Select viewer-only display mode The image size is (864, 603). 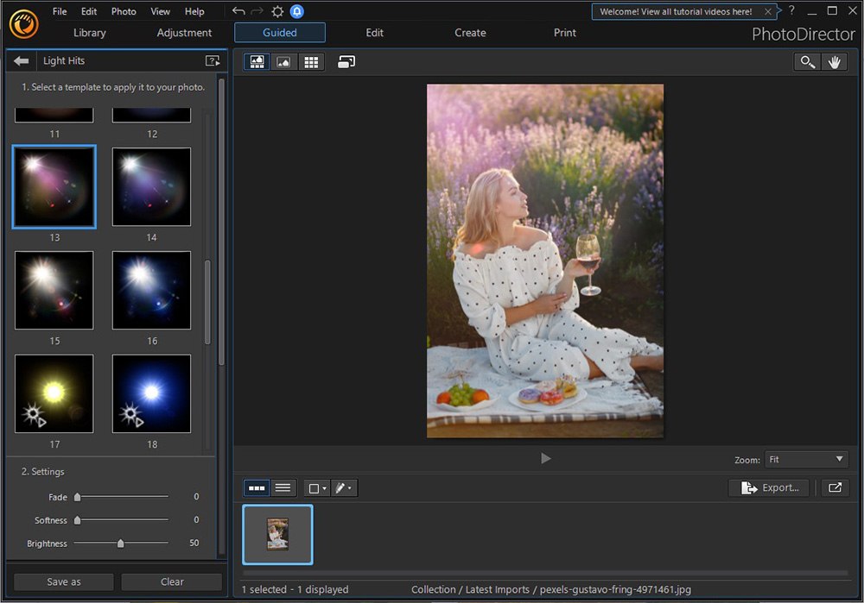point(283,61)
